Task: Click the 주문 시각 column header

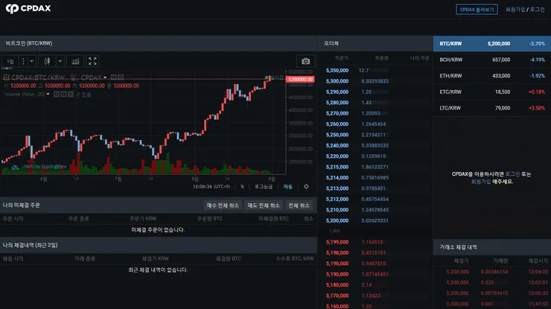Action: (13, 219)
